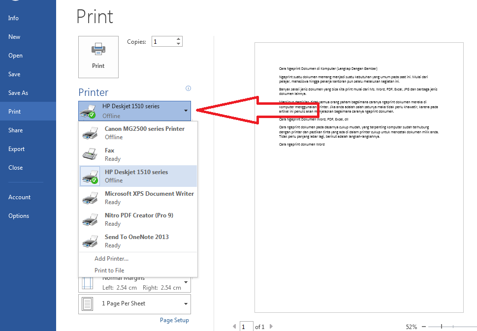Open Options in the sidebar
The image size is (477, 331).
28,216
